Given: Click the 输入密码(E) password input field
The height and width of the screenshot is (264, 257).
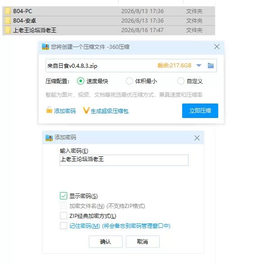Looking at the screenshot, I should coord(124,160).
